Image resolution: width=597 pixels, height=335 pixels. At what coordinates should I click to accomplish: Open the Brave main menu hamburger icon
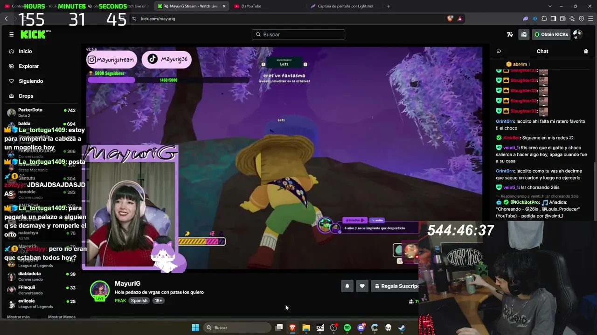pyautogui.click(x=590, y=19)
